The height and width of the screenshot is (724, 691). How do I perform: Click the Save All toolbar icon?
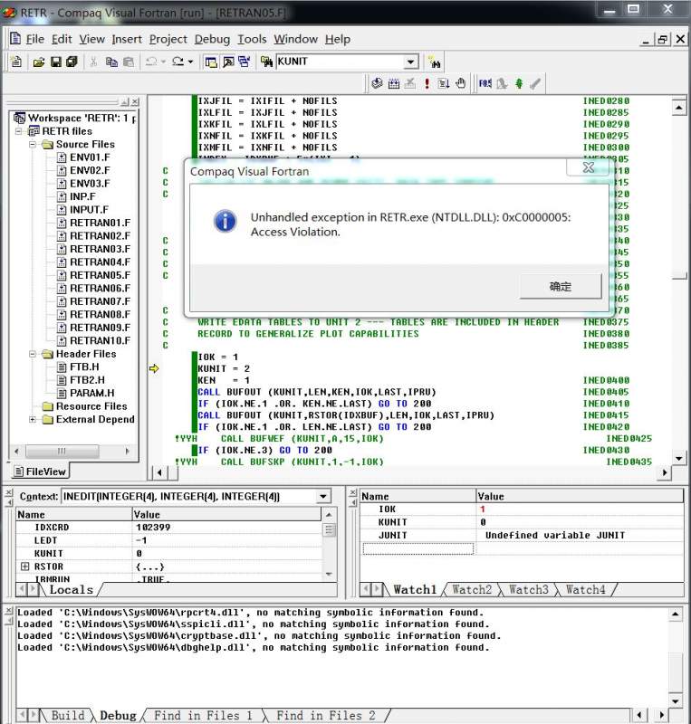tap(71, 62)
